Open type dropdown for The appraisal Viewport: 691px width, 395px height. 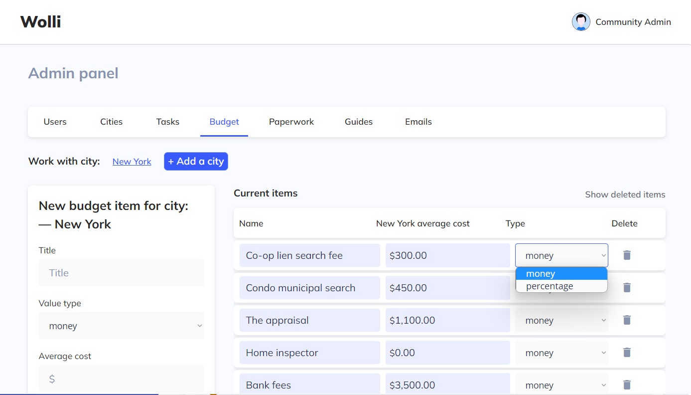coord(561,320)
